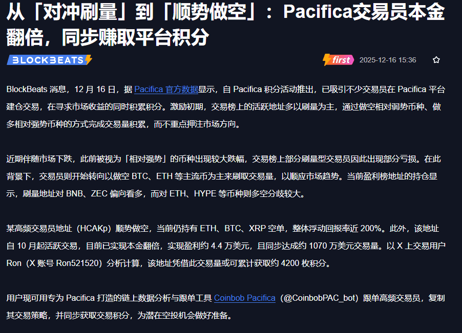Viewport: 462px width, 333px height.
Task: Click the text "整体浮动回报率近 200%"
Action: (x=337, y=229)
